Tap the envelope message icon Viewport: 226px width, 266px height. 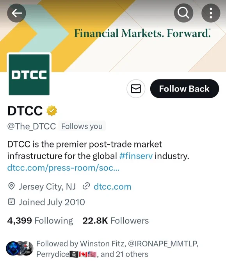point(136,88)
